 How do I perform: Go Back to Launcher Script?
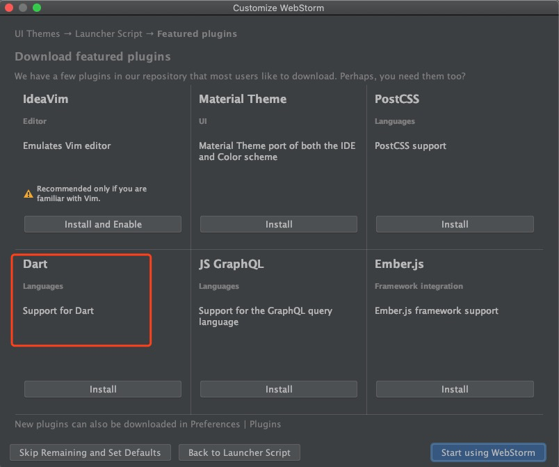239,452
